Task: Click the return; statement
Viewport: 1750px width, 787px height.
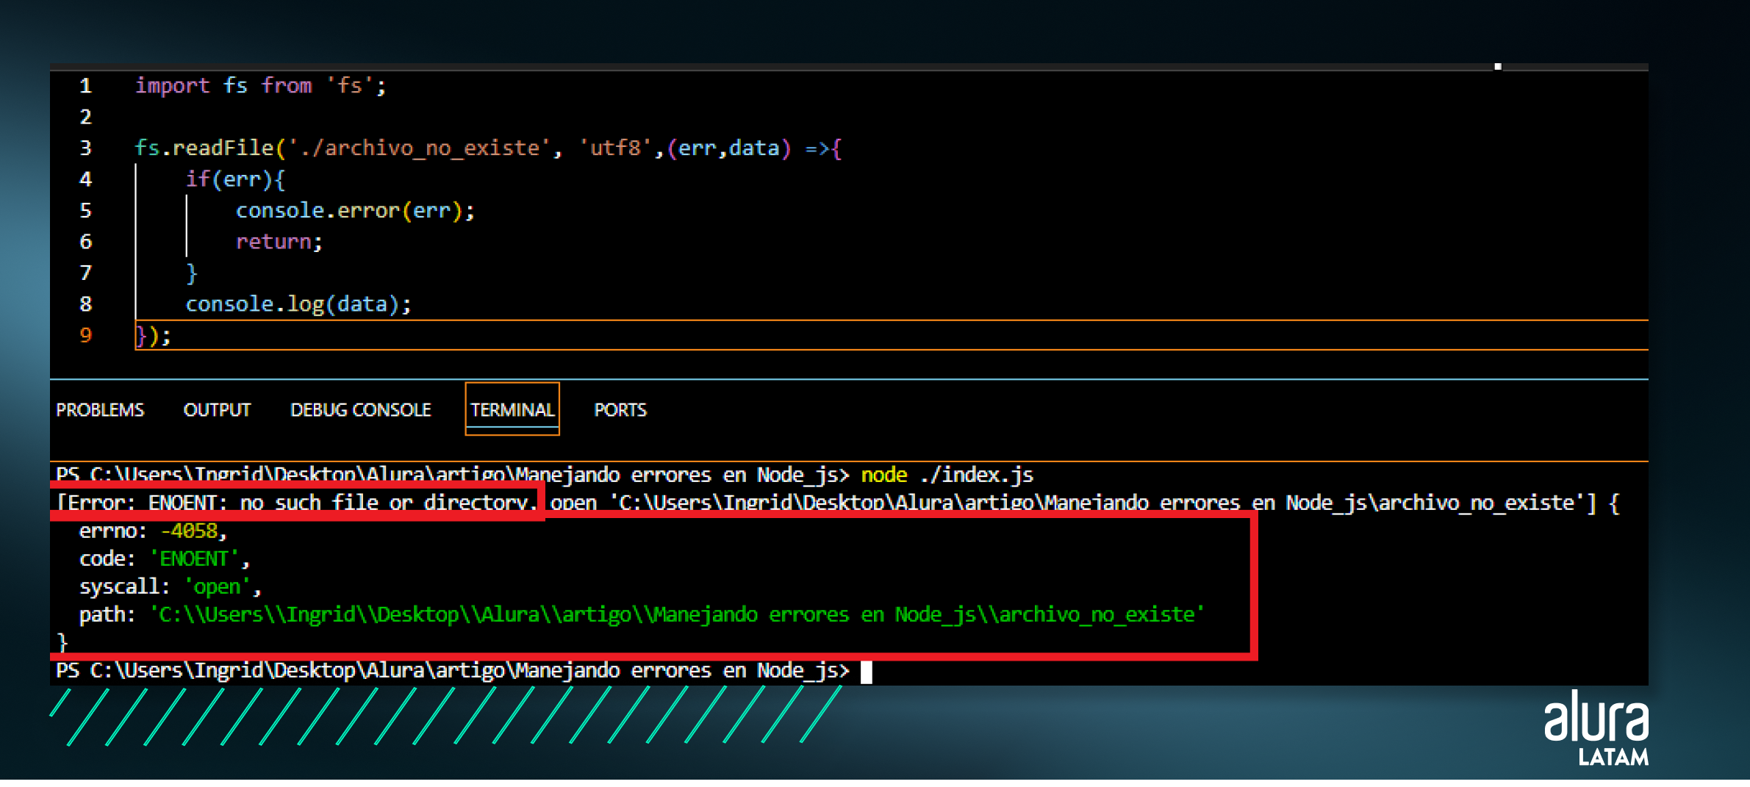Action: tap(279, 242)
